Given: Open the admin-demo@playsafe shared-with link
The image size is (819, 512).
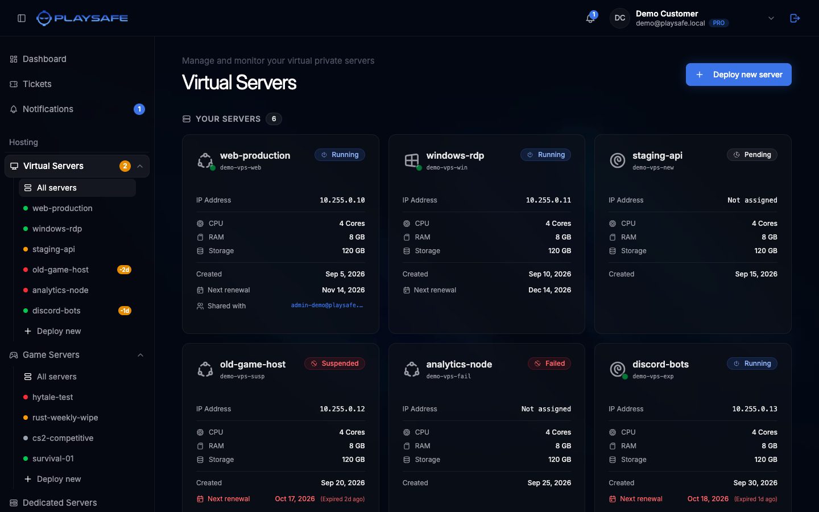Looking at the screenshot, I should 327,305.
